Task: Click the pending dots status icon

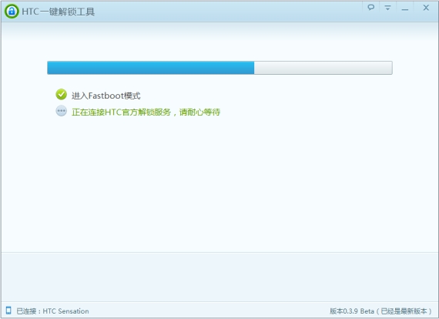Action: tap(61, 111)
